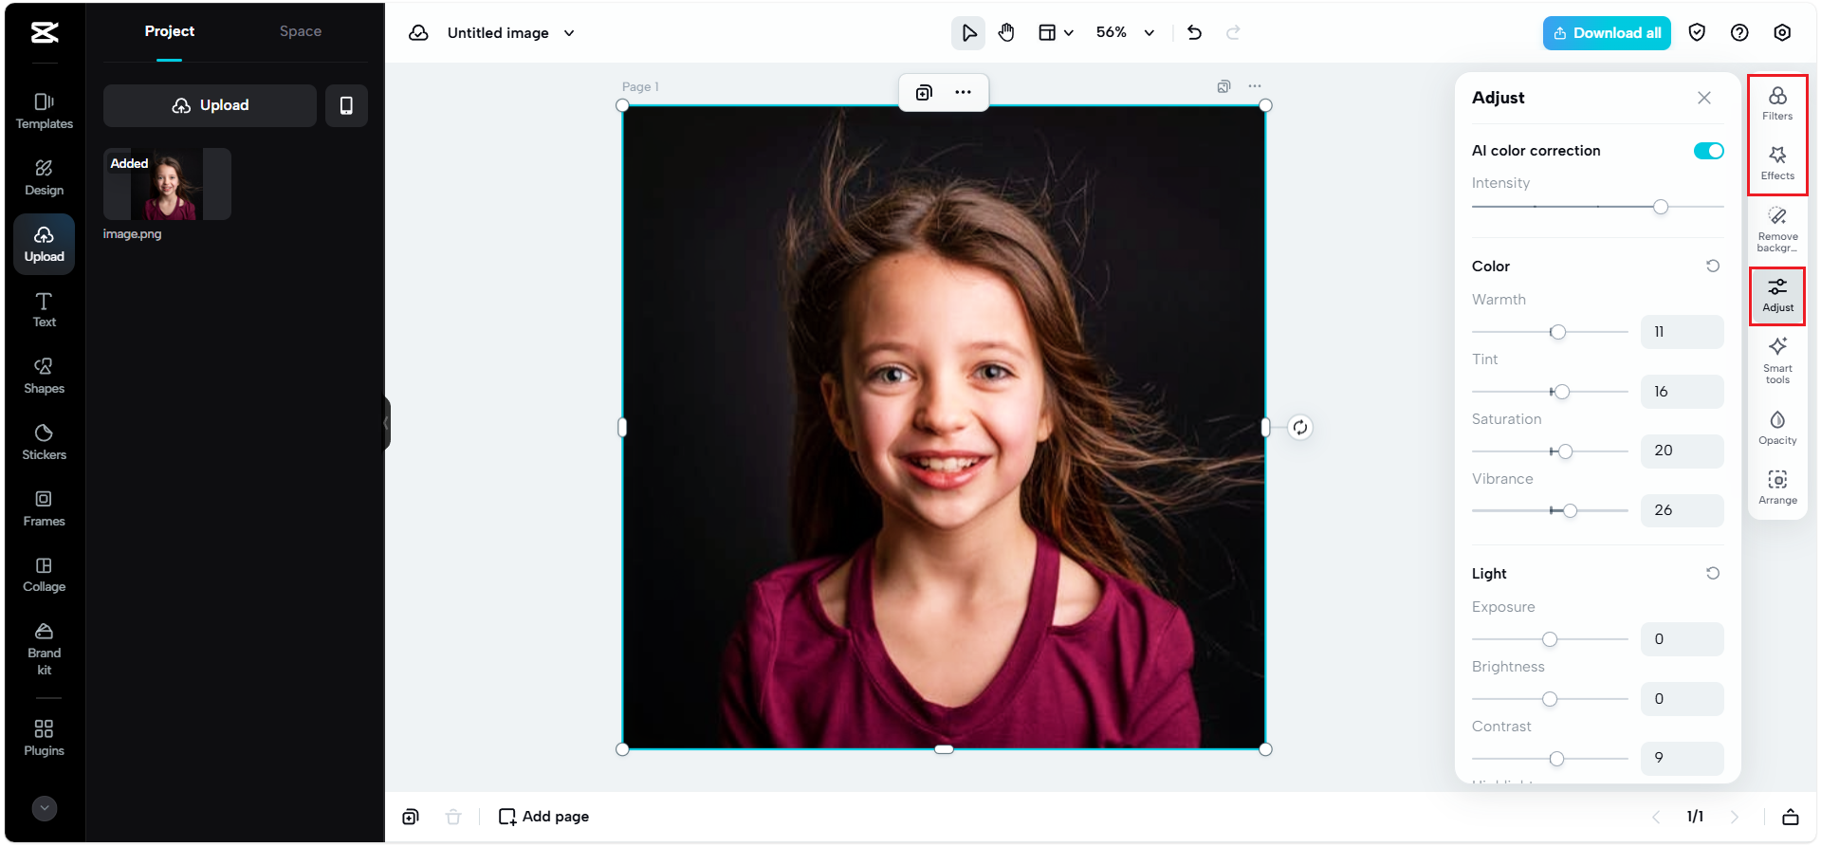Open Smart tools
The height and width of the screenshot is (847, 1821).
pyautogui.click(x=1777, y=360)
